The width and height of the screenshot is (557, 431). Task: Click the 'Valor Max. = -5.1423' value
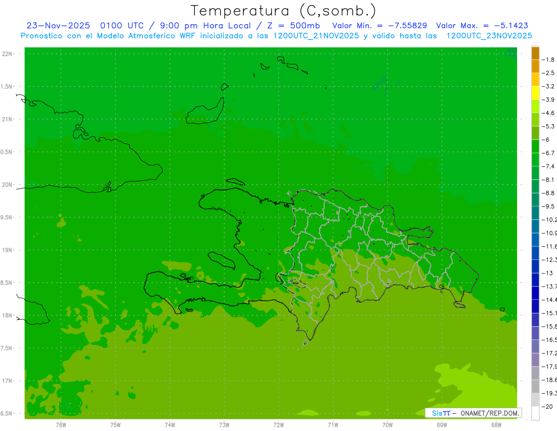point(482,26)
